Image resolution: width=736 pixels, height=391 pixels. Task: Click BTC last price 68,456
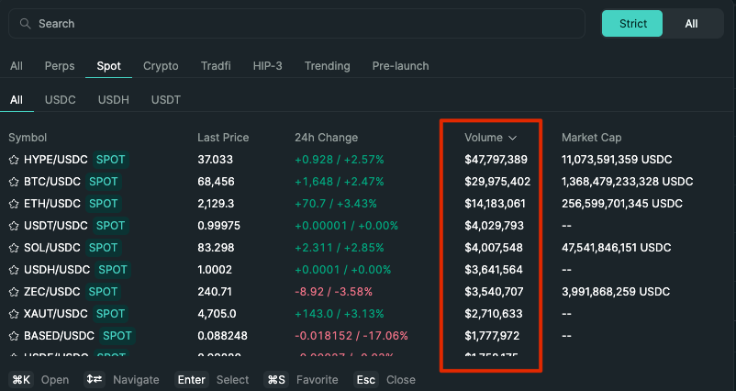(x=216, y=182)
